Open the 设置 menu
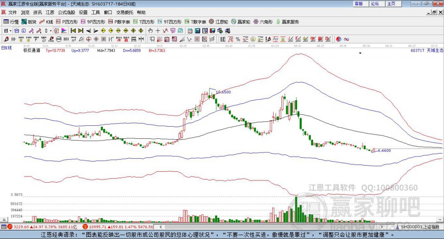Viewport: 444px width, 239px height. pyautogui.click(x=83, y=13)
